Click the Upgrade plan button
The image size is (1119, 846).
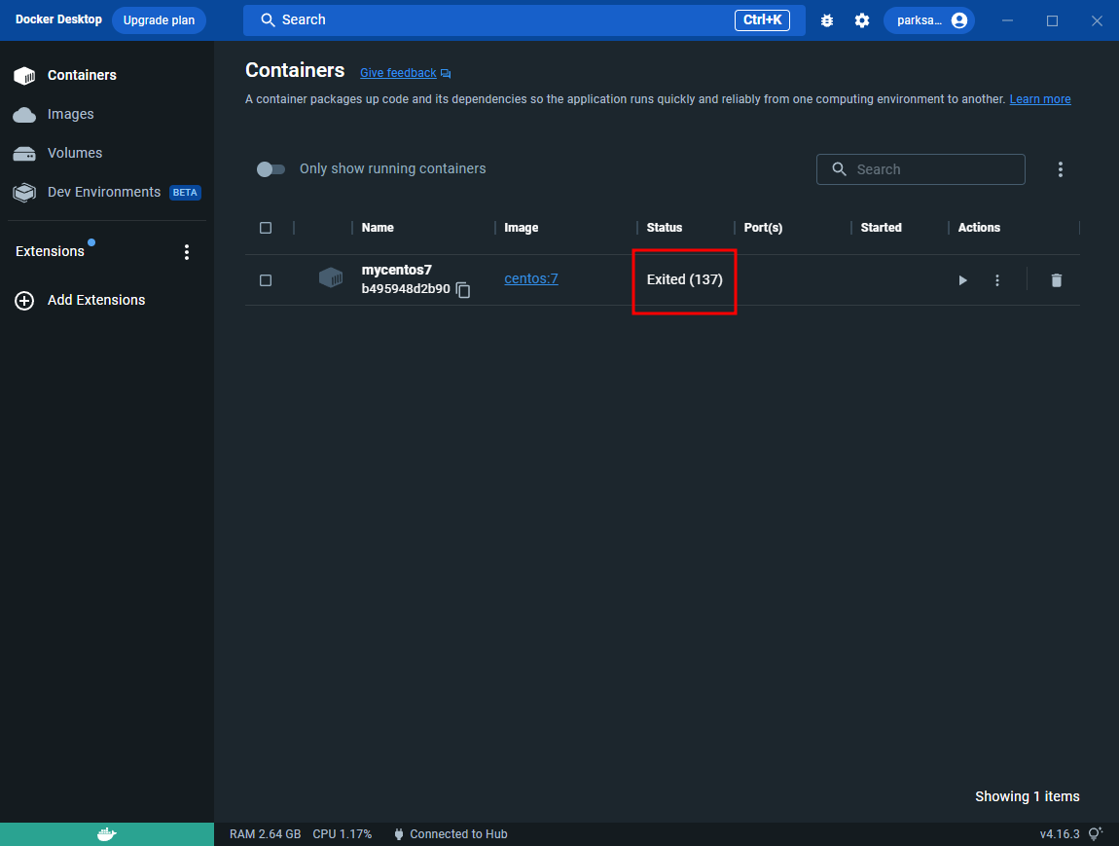coord(159,20)
